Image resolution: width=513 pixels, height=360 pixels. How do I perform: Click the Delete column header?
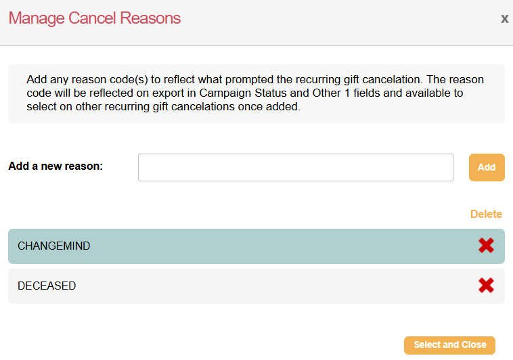[486, 214]
